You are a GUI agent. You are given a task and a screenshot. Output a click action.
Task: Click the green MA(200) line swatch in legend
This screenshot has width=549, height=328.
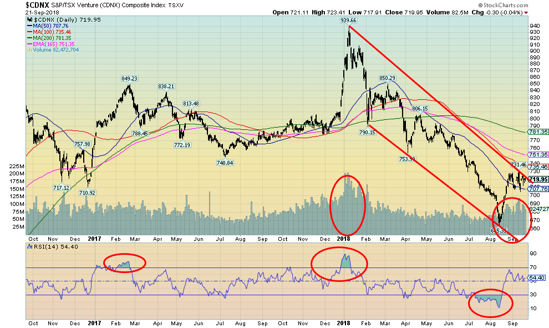[30, 38]
